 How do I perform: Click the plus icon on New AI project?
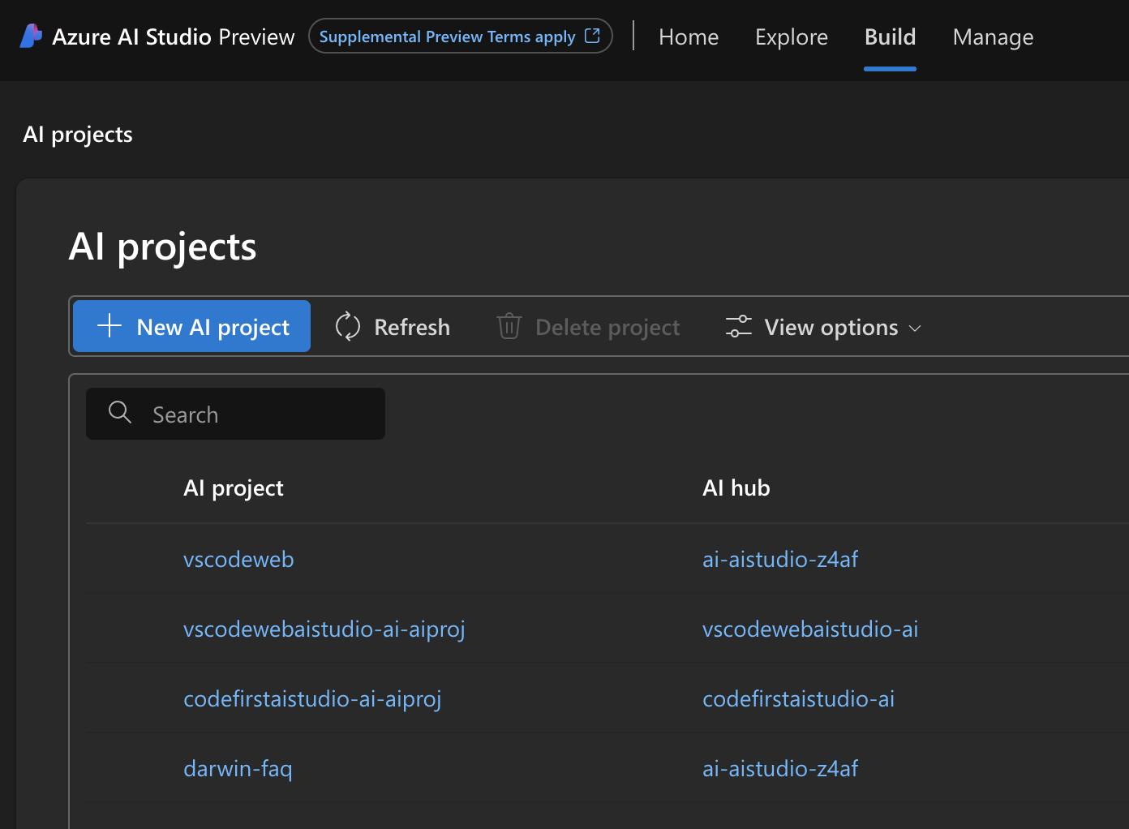click(109, 326)
